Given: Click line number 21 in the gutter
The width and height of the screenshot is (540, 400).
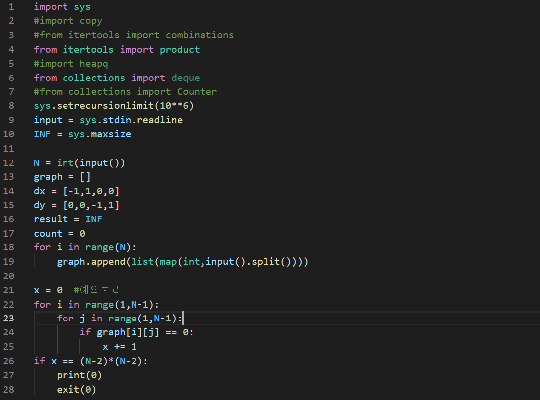Looking at the screenshot, I should click(9, 290).
